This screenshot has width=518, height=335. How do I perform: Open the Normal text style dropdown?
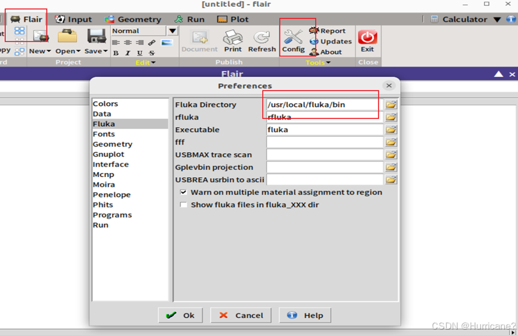[x=172, y=31]
